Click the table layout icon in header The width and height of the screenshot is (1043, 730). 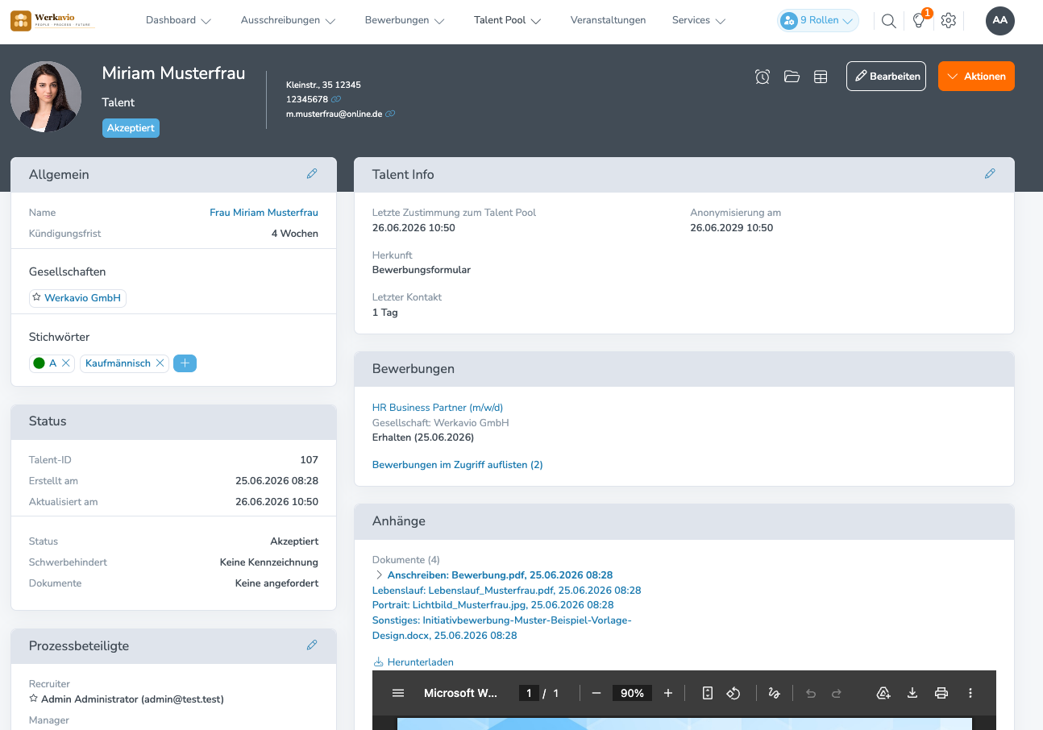821,77
